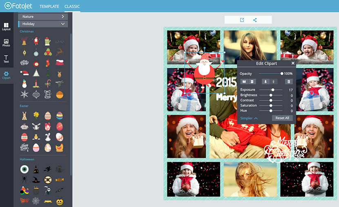Add the candy corn clipart

click(24, 190)
